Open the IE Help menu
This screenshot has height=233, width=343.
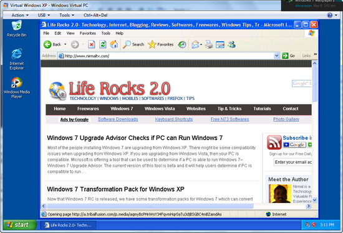(x=120, y=33)
